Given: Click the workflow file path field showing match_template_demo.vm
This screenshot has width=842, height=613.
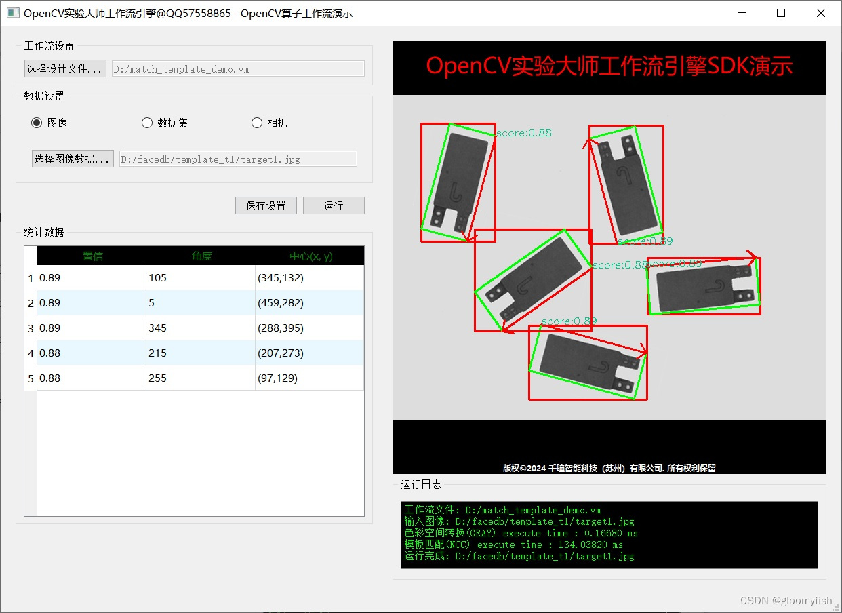Looking at the screenshot, I should pos(237,68).
